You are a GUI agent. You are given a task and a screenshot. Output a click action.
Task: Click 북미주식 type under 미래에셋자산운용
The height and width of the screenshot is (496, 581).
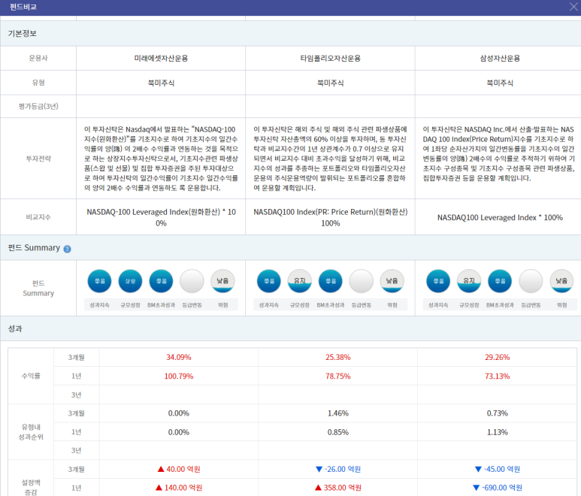point(161,83)
